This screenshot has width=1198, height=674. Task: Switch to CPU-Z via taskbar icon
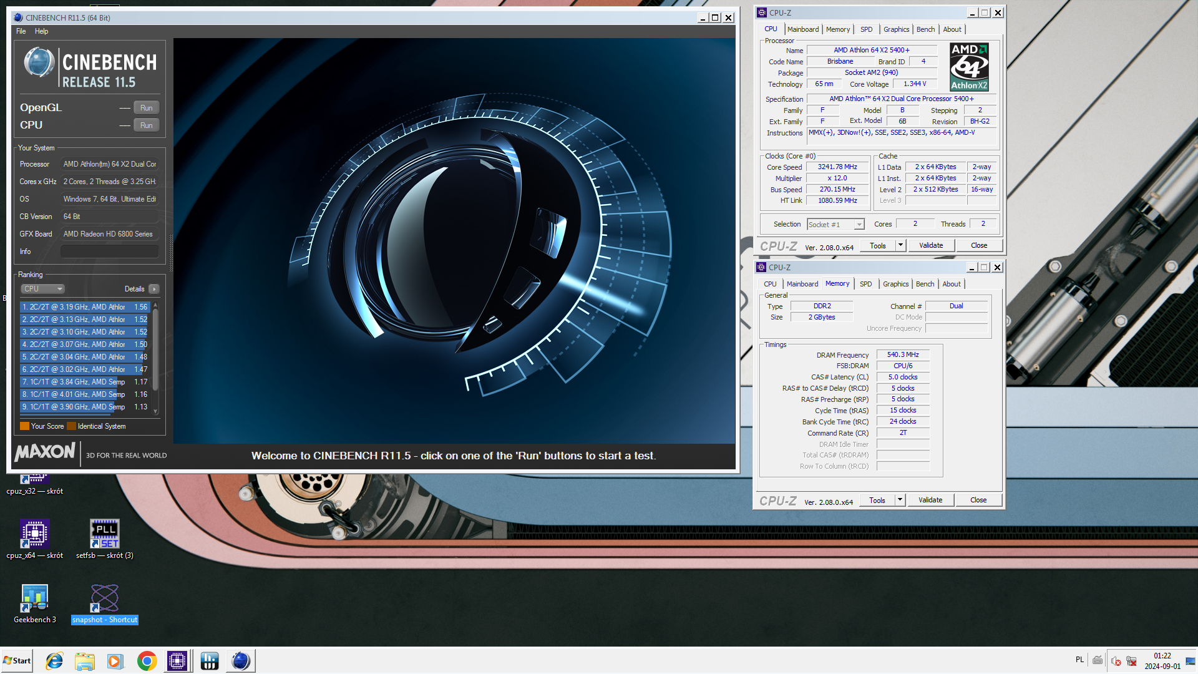click(177, 661)
